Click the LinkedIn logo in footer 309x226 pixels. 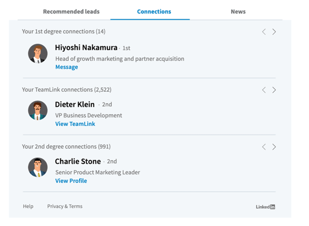coord(265,207)
